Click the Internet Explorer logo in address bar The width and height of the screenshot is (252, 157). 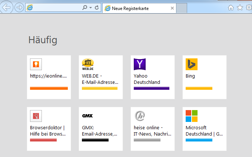click(x=30, y=7)
